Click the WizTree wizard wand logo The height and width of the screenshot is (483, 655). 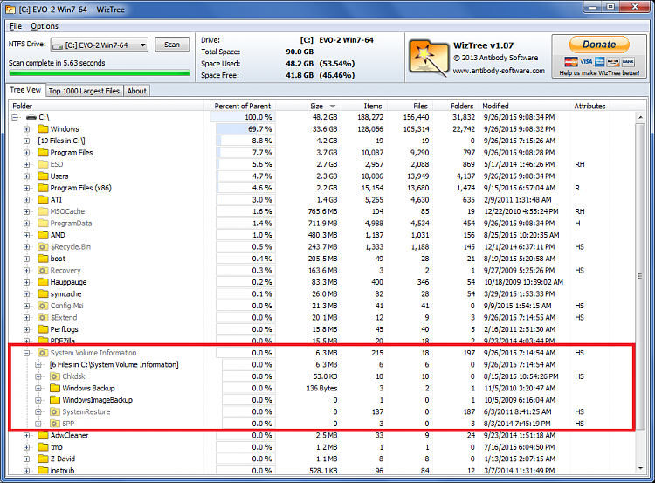[x=430, y=58]
